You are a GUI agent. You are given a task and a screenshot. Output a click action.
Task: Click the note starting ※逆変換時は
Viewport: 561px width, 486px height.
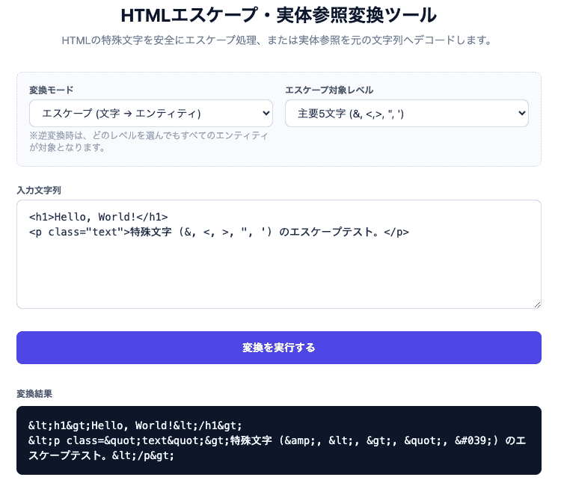(149, 141)
